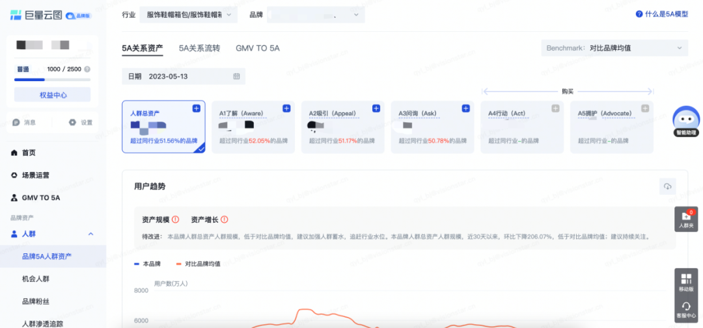Select the A4行动 (Act) card
Viewport: 703px width, 328px height.
(x=522, y=127)
